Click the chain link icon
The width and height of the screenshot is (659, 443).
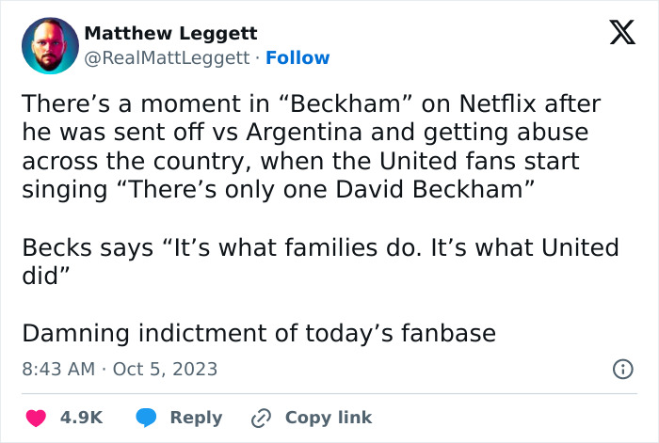(260, 418)
